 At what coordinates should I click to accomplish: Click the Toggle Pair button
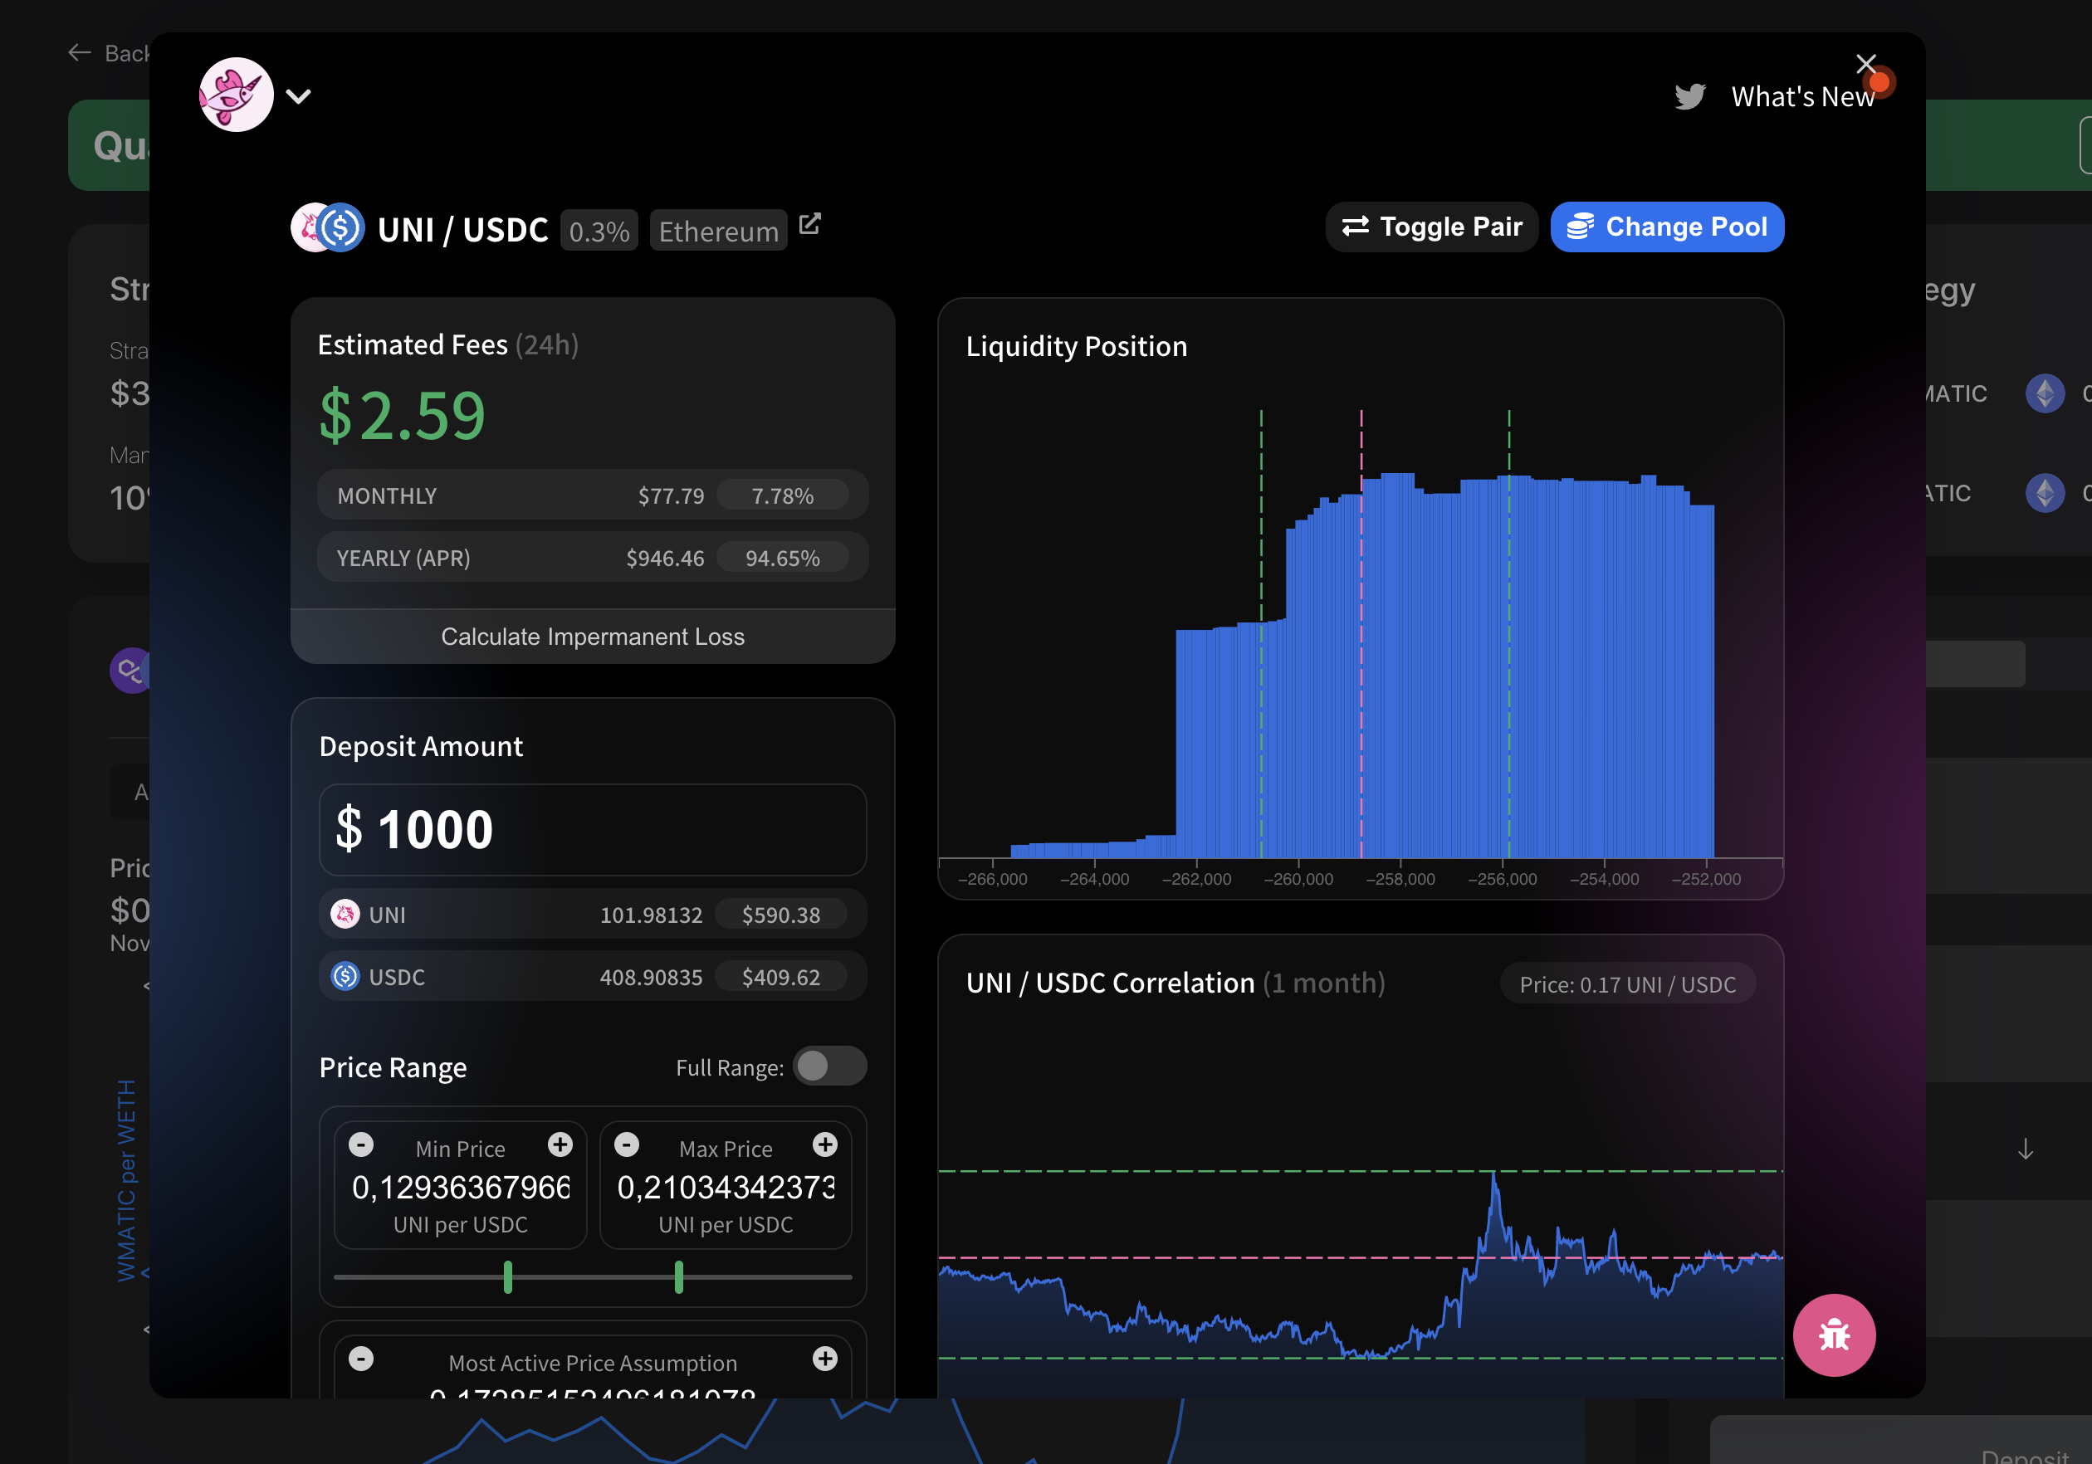point(1431,227)
